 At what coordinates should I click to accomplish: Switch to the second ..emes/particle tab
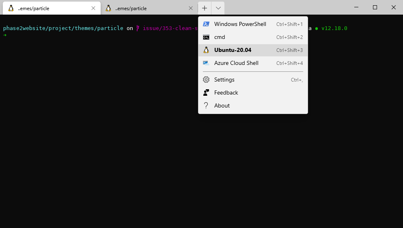click(x=149, y=8)
